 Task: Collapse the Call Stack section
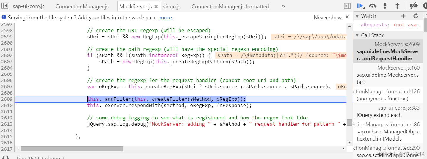tap(357, 35)
